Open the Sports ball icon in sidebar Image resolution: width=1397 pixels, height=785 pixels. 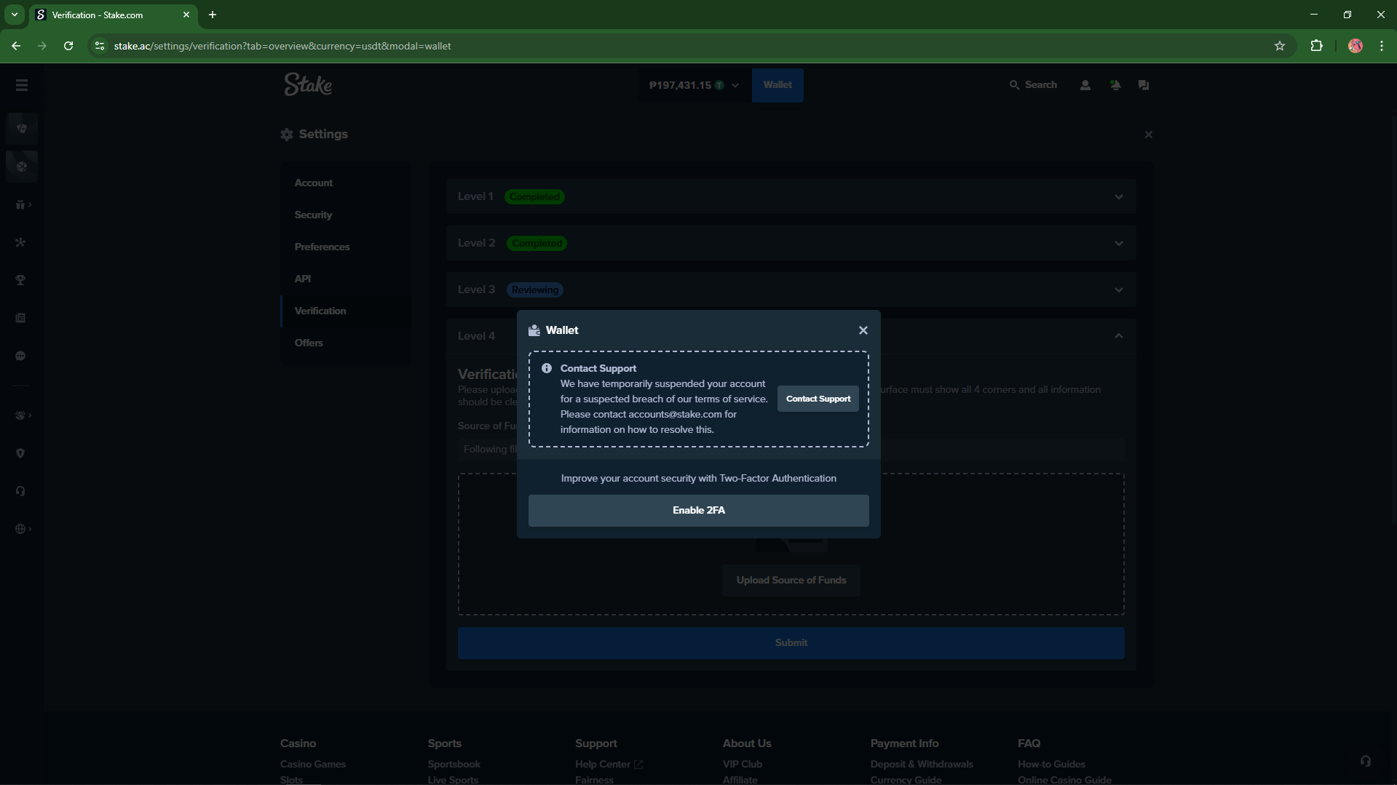coord(22,167)
